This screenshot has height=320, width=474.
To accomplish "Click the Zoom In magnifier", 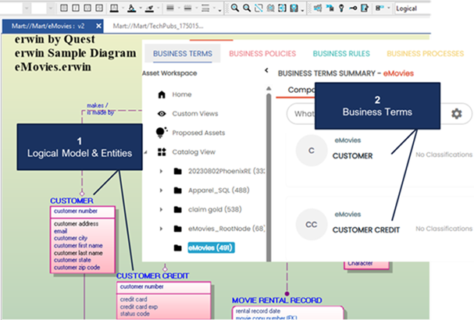I will [x=234, y=8].
